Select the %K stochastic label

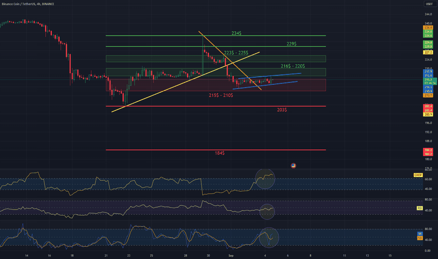pyautogui.click(x=420, y=234)
